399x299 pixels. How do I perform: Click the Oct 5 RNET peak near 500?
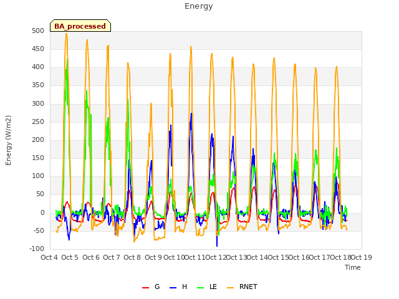[x=66, y=34]
